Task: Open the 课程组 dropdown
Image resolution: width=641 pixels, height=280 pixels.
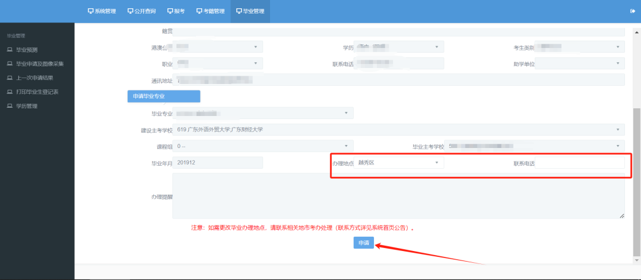Action: [263, 146]
